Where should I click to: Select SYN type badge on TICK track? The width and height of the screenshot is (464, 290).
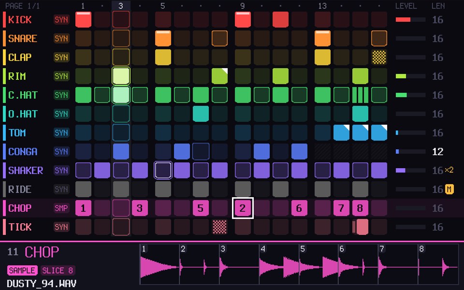point(61,227)
